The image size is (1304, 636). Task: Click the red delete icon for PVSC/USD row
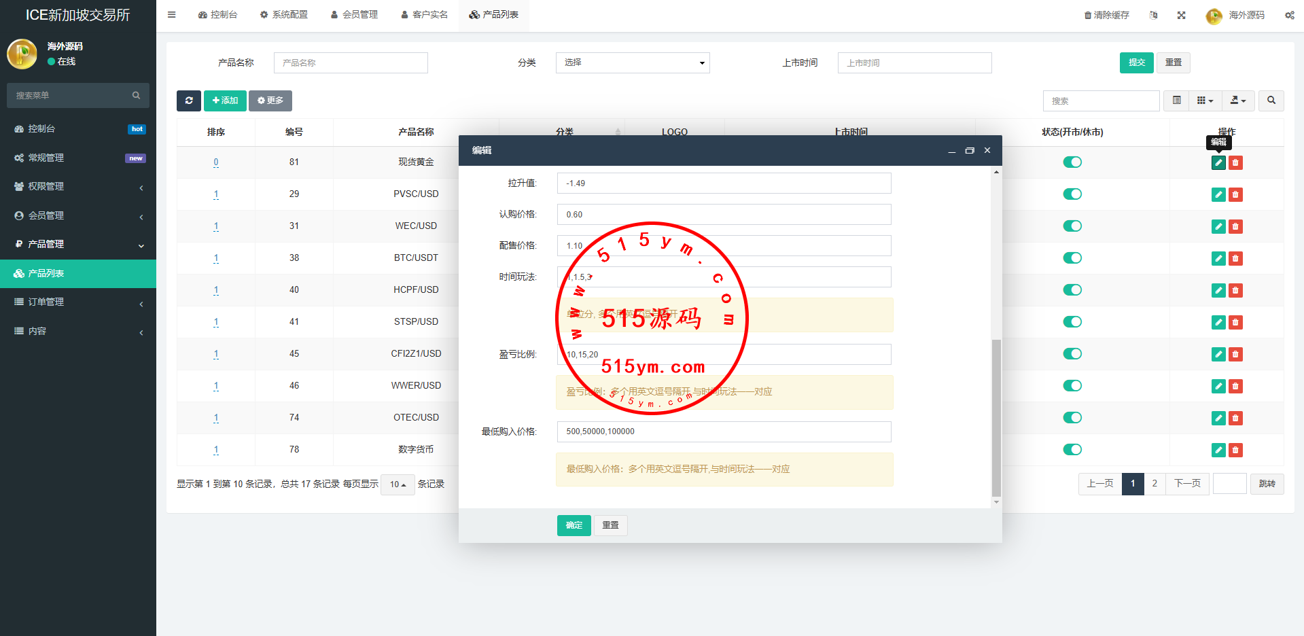coord(1235,195)
